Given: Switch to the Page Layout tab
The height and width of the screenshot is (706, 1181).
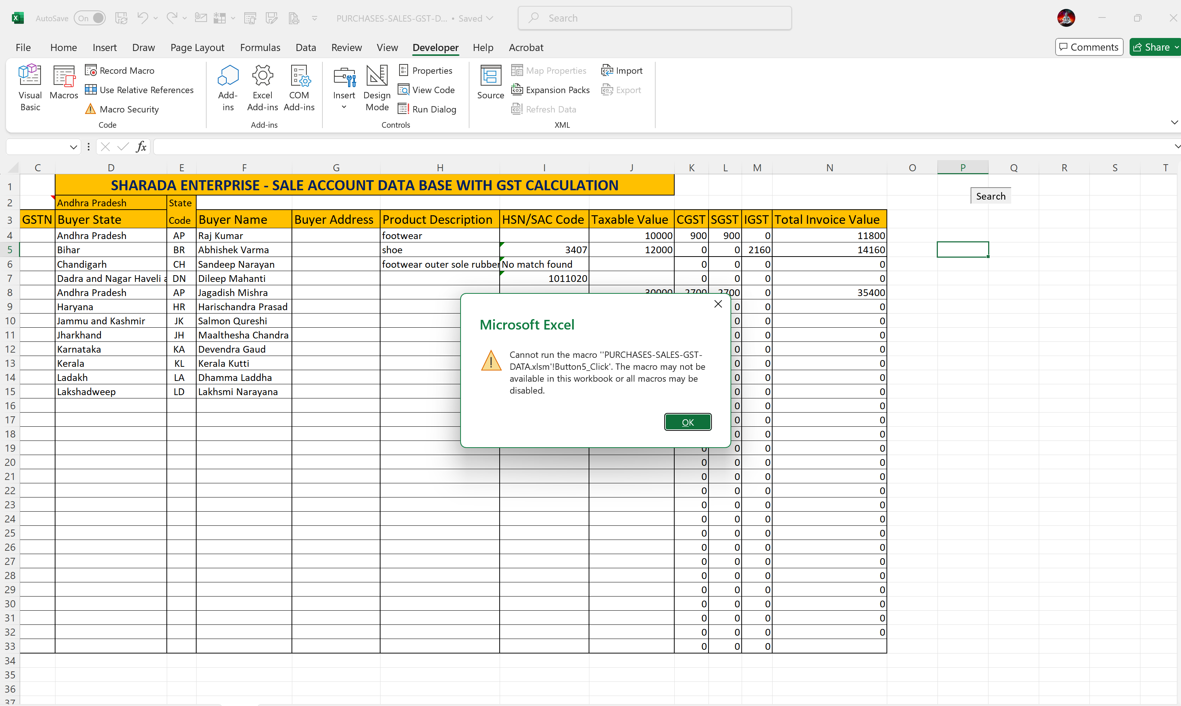Looking at the screenshot, I should pyautogui.click(x=197, y=48).
